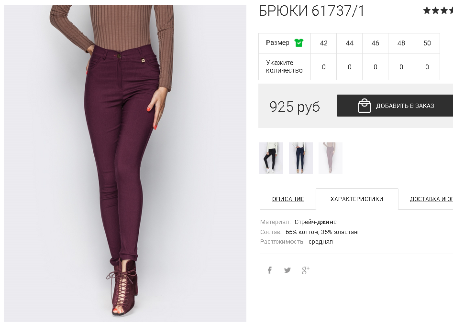Click quantity field for size 50
Screen dimensions: 453x322
coord(427,67)
